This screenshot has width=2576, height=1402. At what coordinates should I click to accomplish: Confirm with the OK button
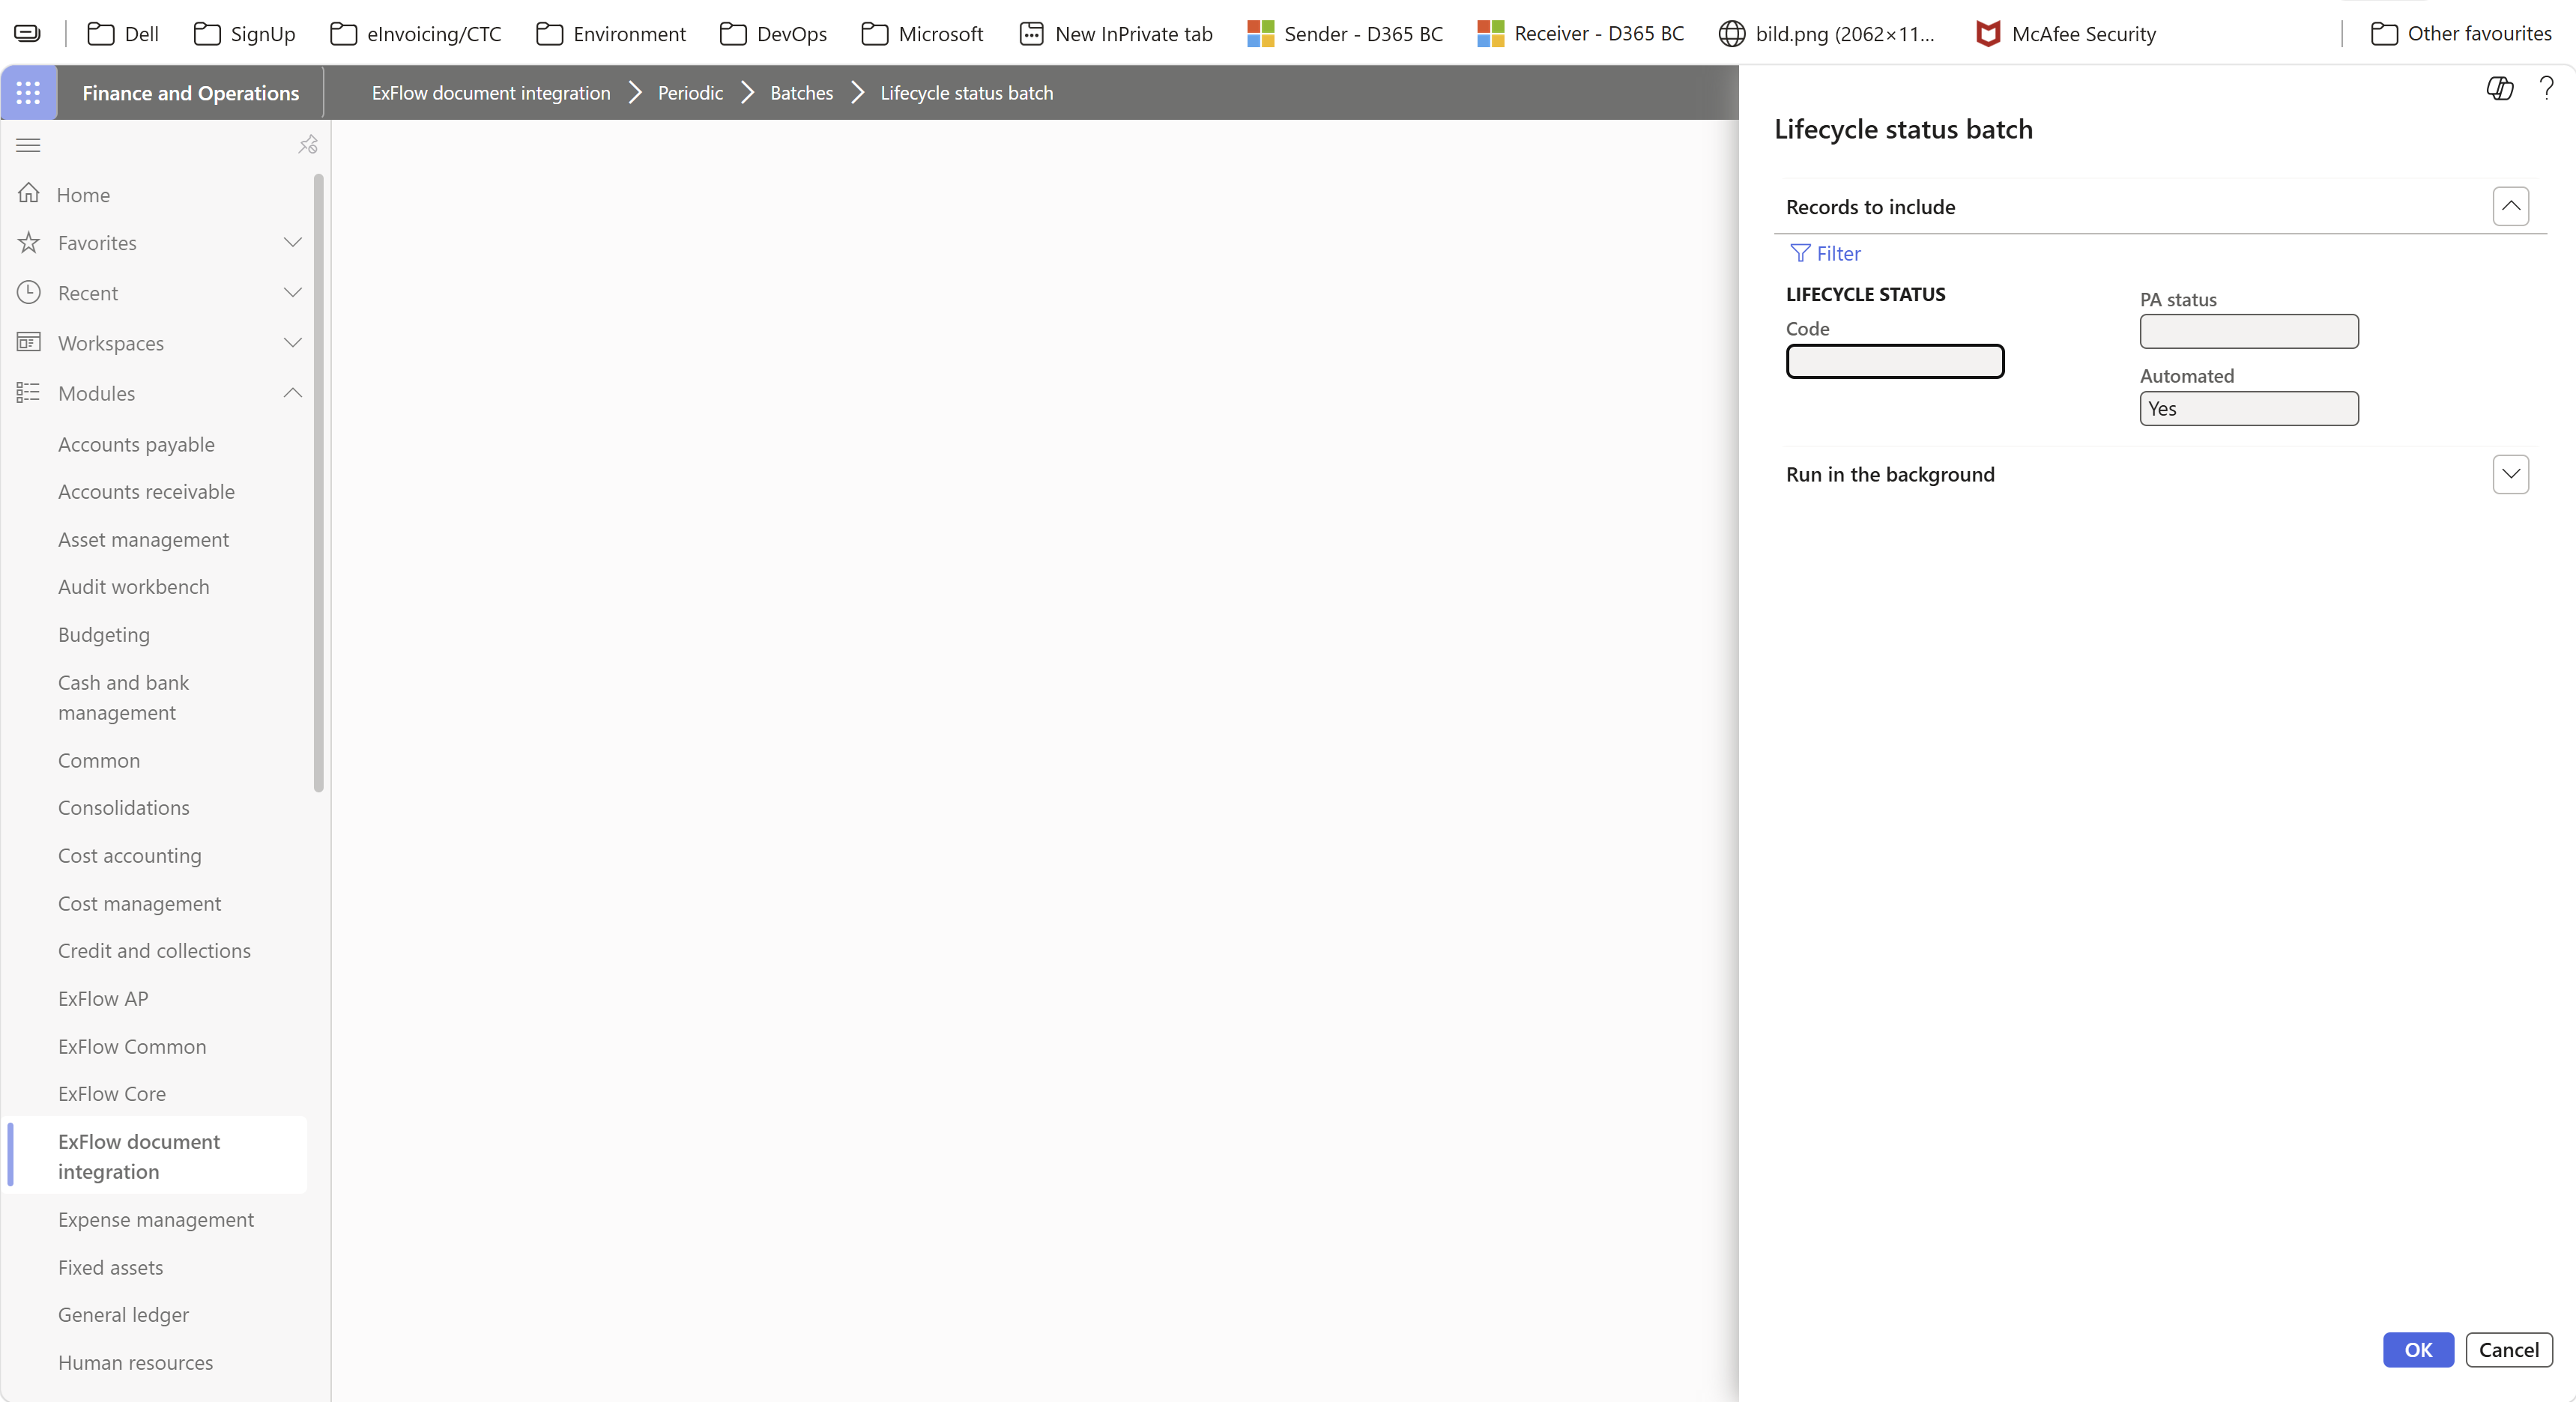(2418, 1350)
